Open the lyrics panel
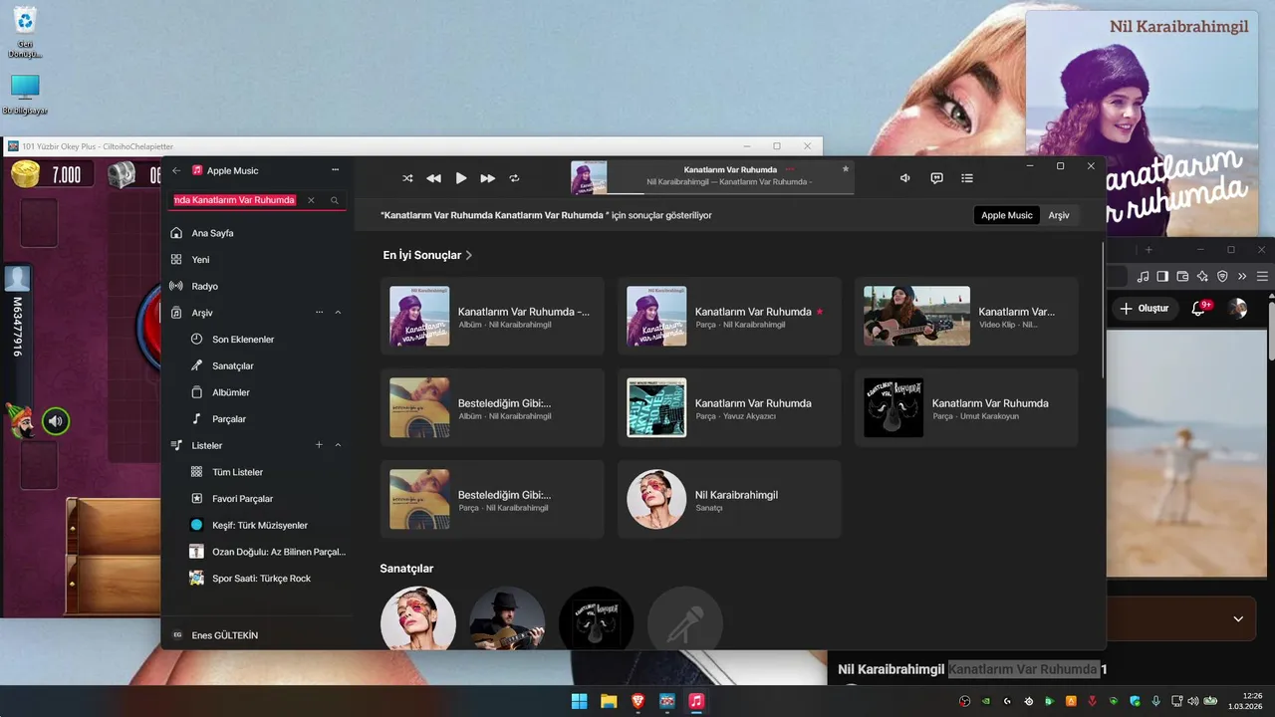1275x717 pixels. click(936, 178)
